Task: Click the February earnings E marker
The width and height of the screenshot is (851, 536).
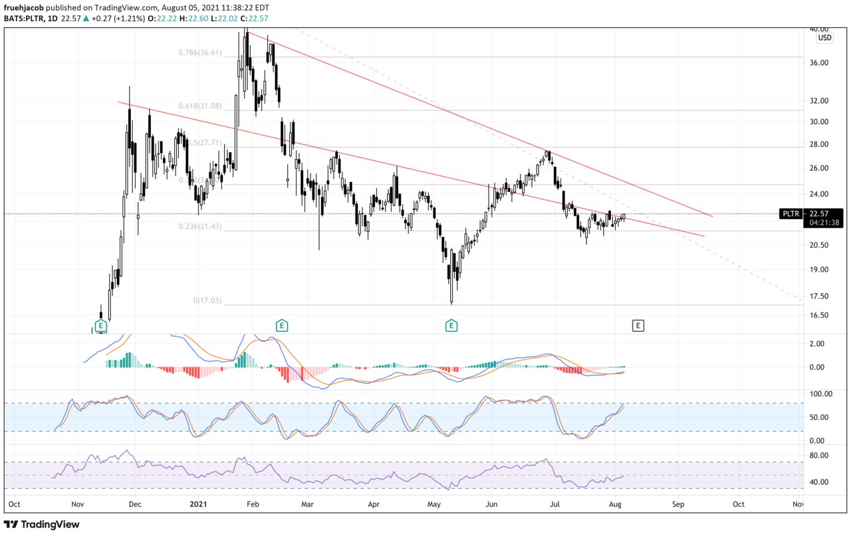Action: coord(282,325)
